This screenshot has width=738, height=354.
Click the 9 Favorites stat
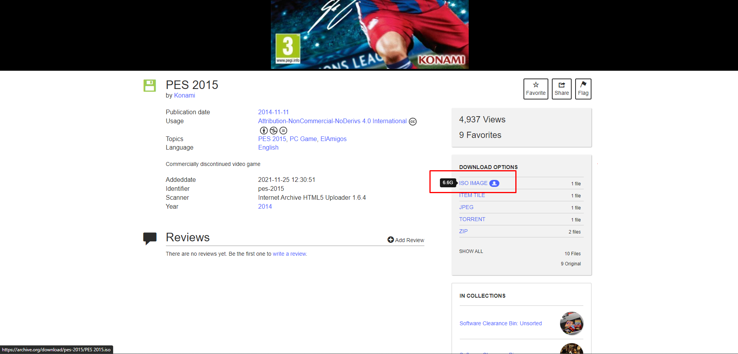pos(480,135)
